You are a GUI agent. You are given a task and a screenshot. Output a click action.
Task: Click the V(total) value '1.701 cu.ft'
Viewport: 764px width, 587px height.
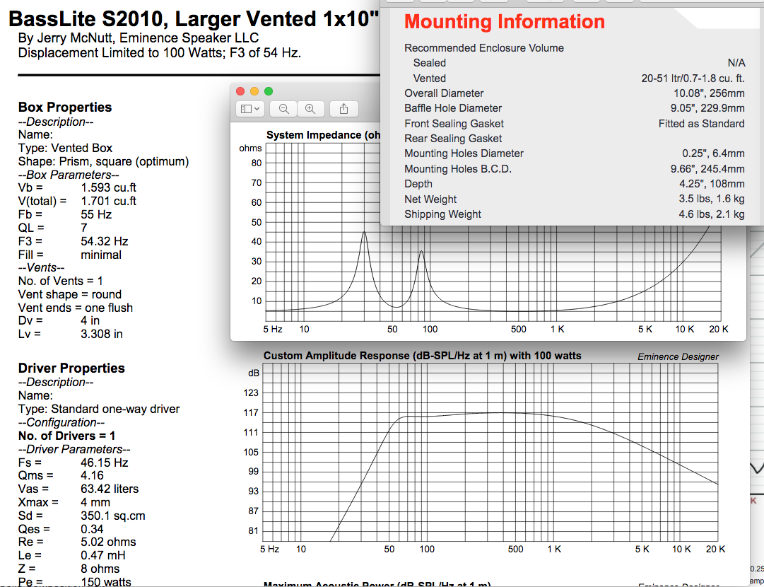pyautogui.click(x=109, y=201)
